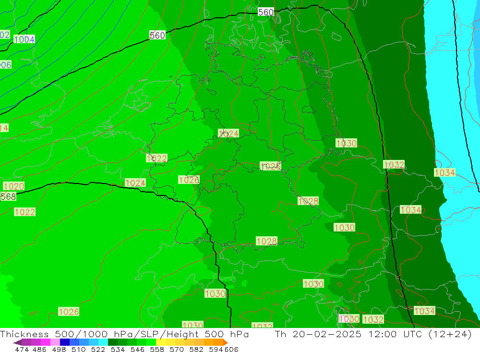The height and width of the screenshot is (352, 480).
Task: Click the date text 'Th 20-02-2025 12:00 UTC (12+24)'
Action: coord(373,334)
